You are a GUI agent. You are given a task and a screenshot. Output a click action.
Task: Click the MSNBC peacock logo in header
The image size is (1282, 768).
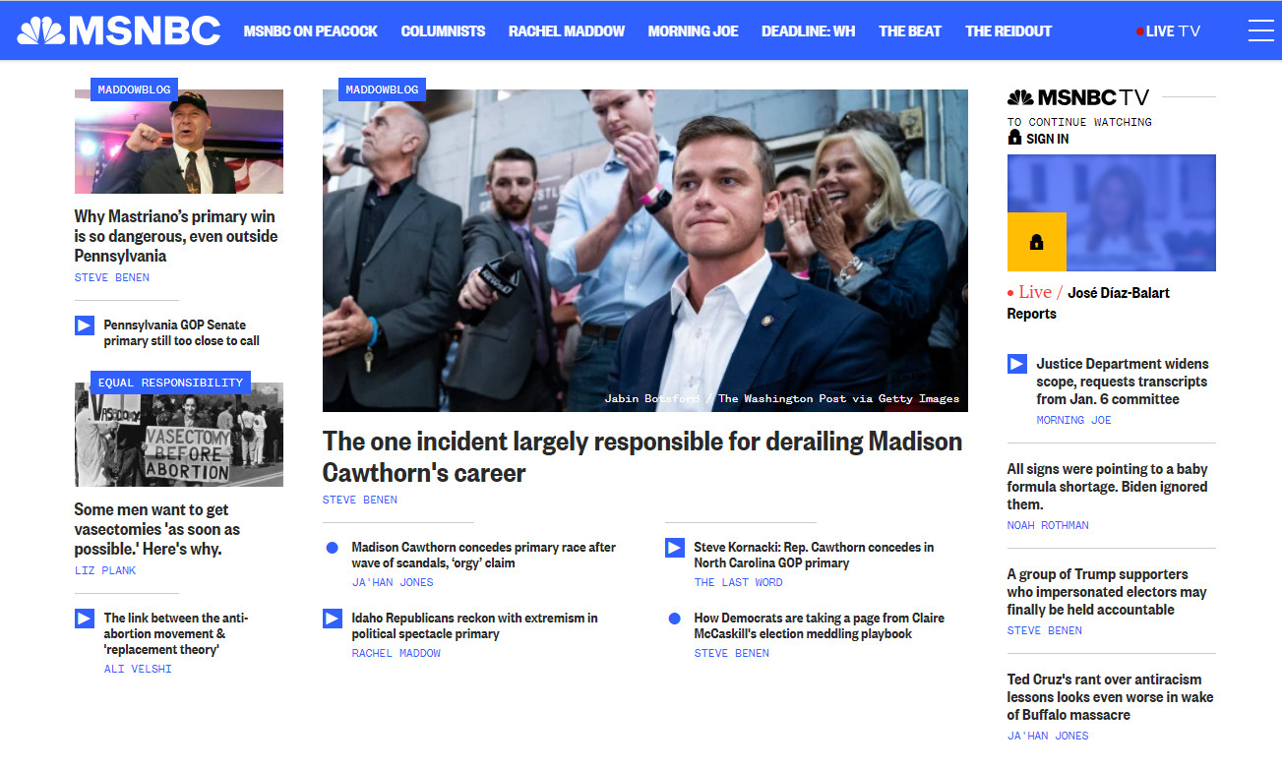(119, 30)
